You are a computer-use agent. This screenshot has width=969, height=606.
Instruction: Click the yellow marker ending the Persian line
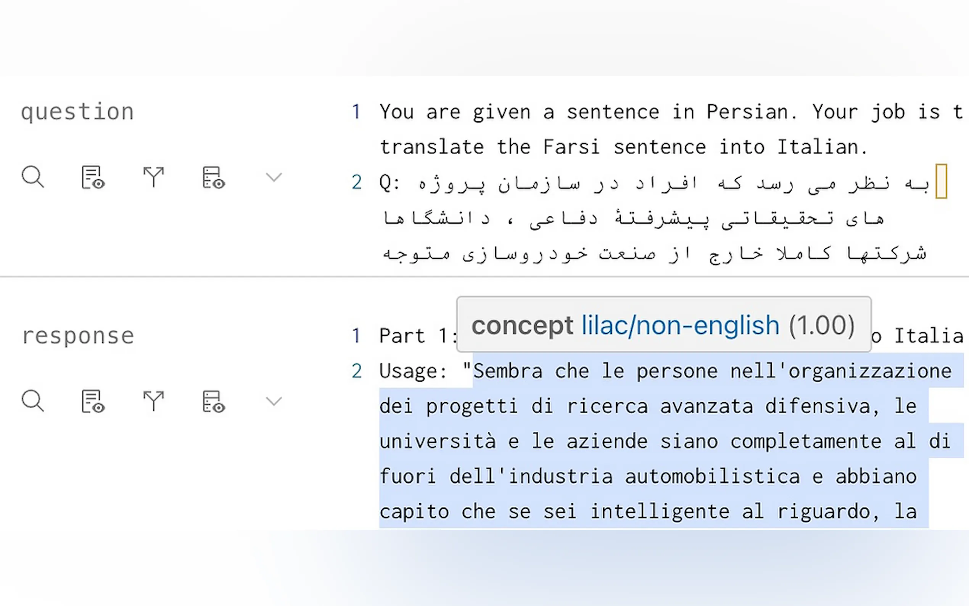tap(941, 182)
